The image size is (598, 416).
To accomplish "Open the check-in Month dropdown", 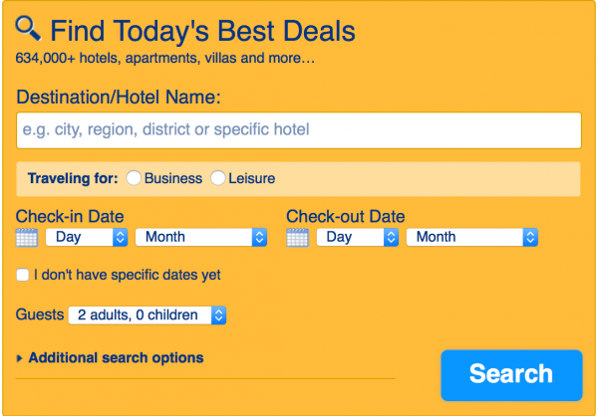I will [200, 238].
